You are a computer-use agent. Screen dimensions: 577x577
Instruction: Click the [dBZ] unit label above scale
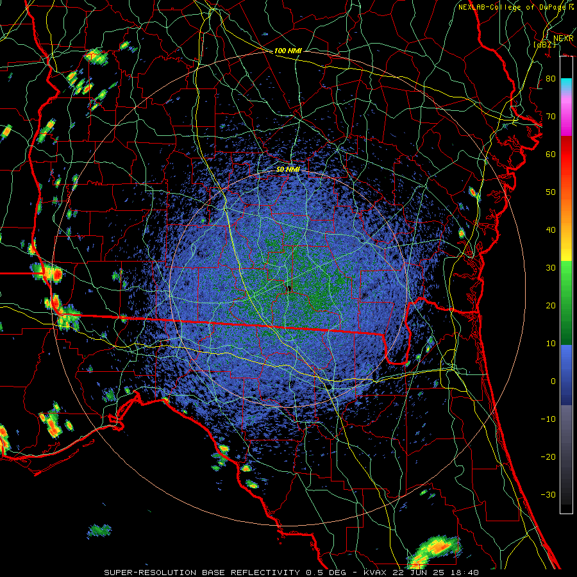(x=544, y=44)
